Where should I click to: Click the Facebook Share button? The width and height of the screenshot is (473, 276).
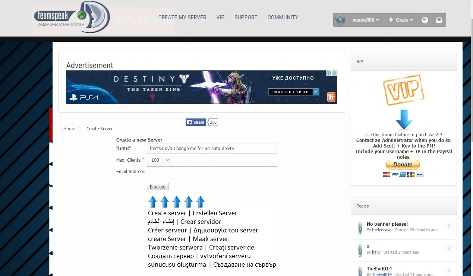(196, 122)
